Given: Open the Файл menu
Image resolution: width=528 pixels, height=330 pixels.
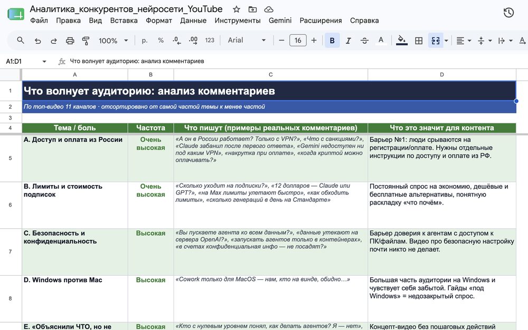Looking at the screenshot, I should (39, 21).
